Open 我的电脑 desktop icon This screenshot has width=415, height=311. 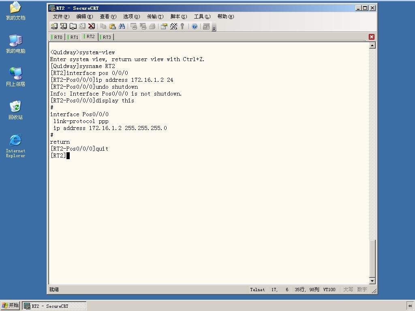(15, 44)
